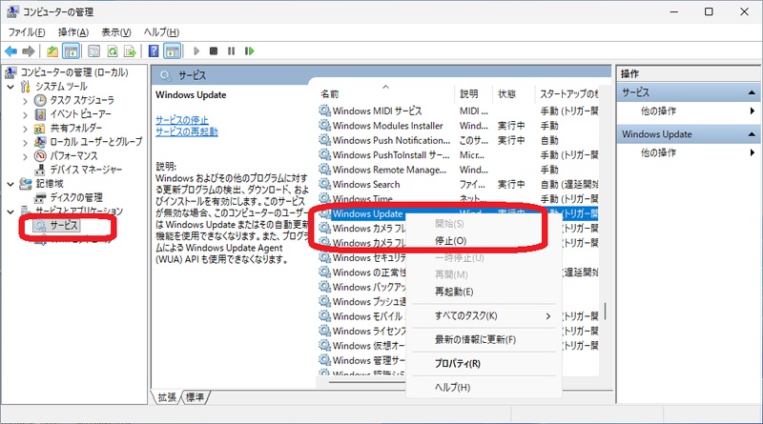The image size is (763, 424).
Task: Click the services list vertical scrollbar
Action: pyautogui.click(x=605, y=312)
